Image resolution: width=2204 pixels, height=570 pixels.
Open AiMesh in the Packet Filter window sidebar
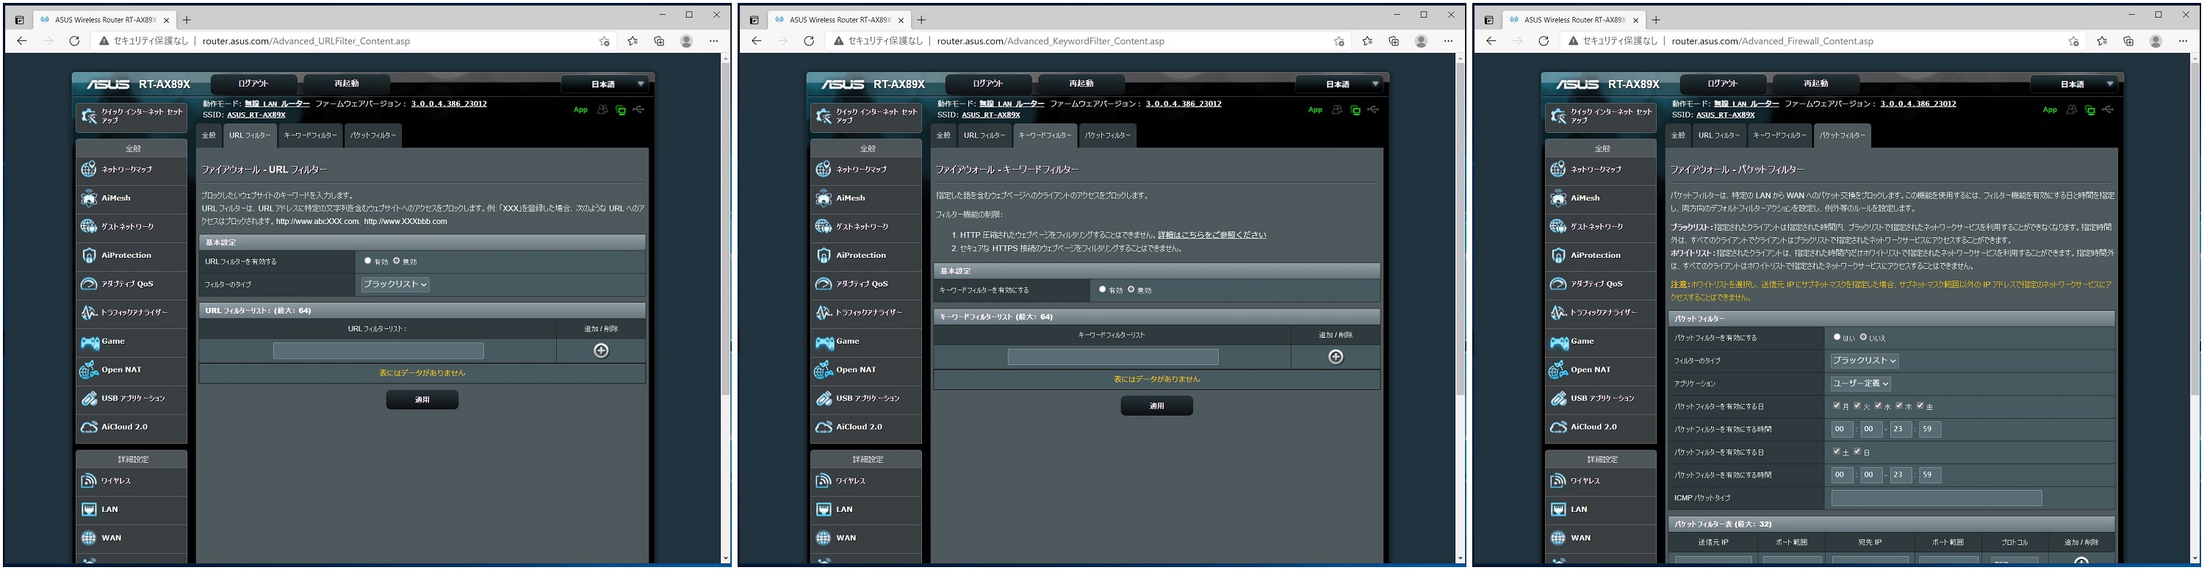click(1601, 198)
